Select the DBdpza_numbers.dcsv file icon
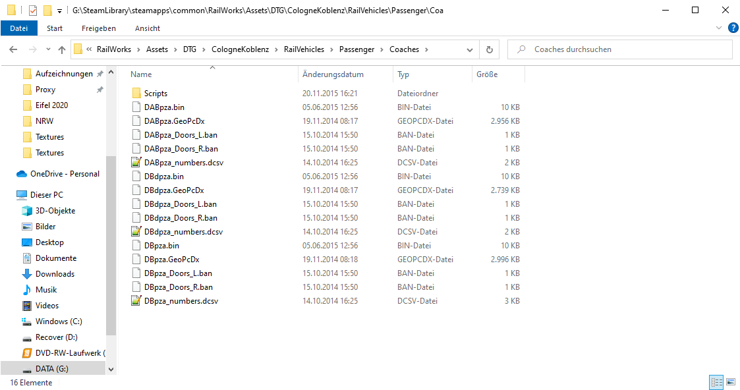This screenshot has height=390, width=740. click(136, 231)
